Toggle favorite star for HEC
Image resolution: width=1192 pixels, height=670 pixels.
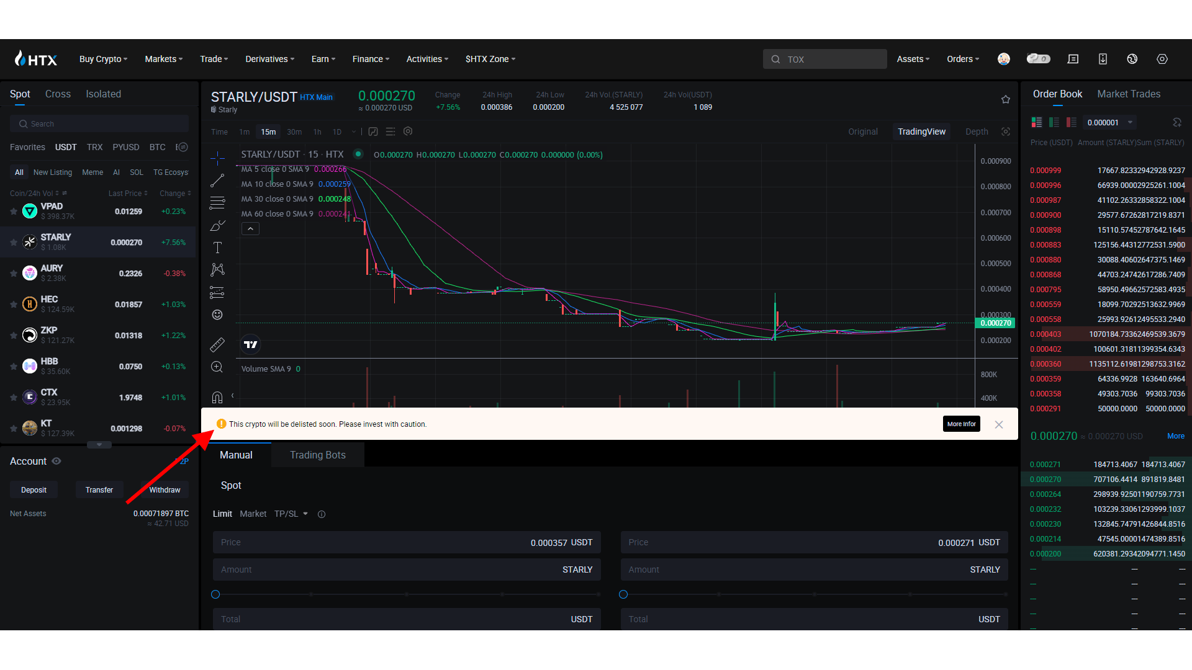(14, 305)
